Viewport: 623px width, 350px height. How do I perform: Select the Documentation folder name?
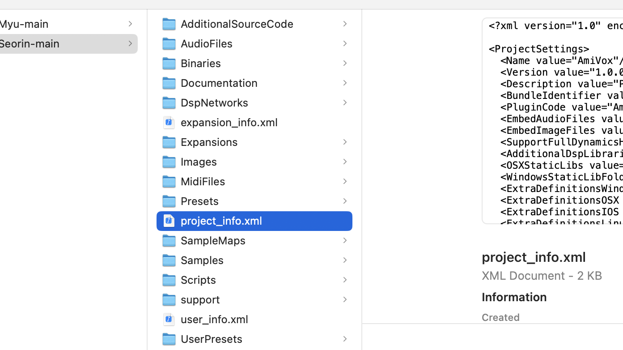(219, 83)
